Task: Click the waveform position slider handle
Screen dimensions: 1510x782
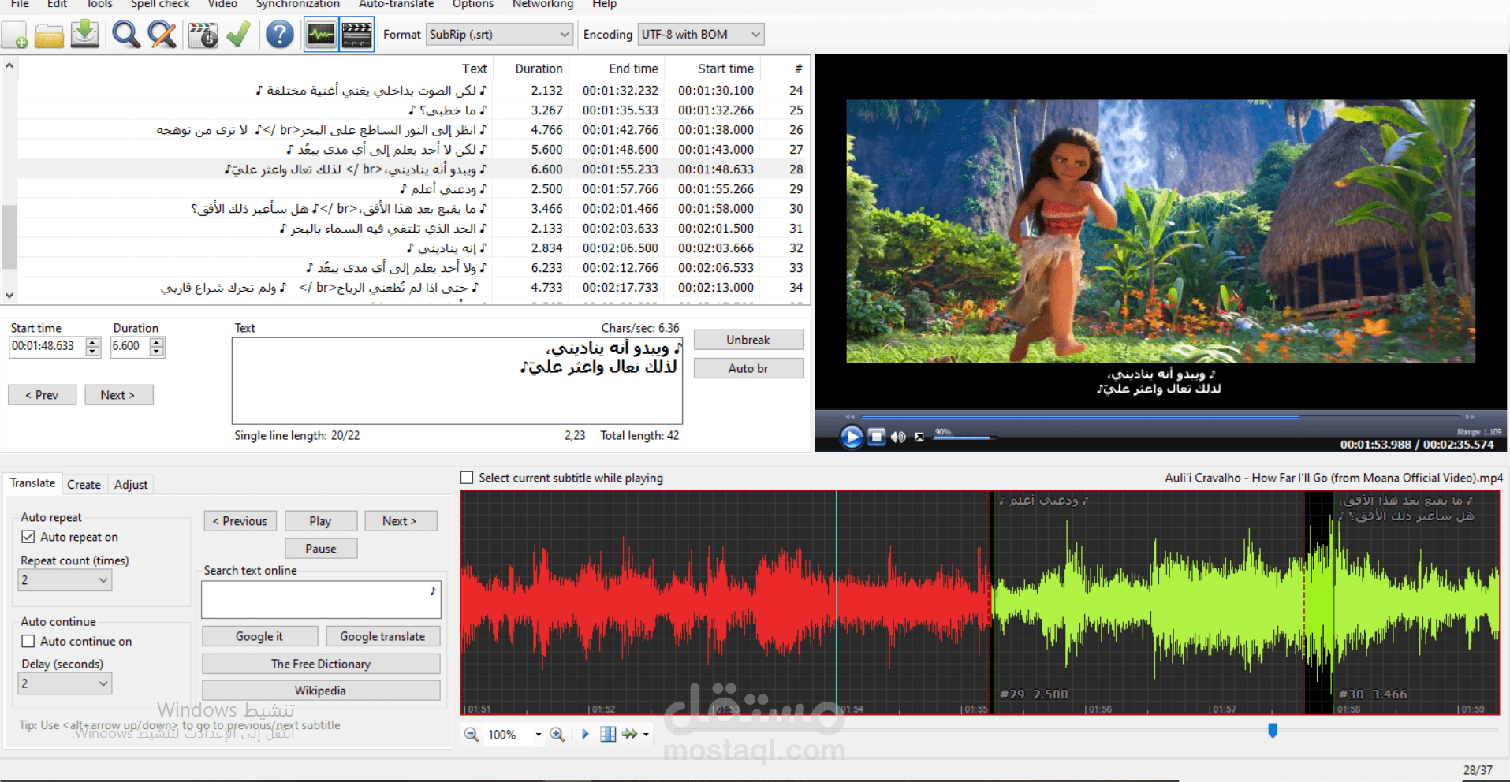Action: point(1273,731)
